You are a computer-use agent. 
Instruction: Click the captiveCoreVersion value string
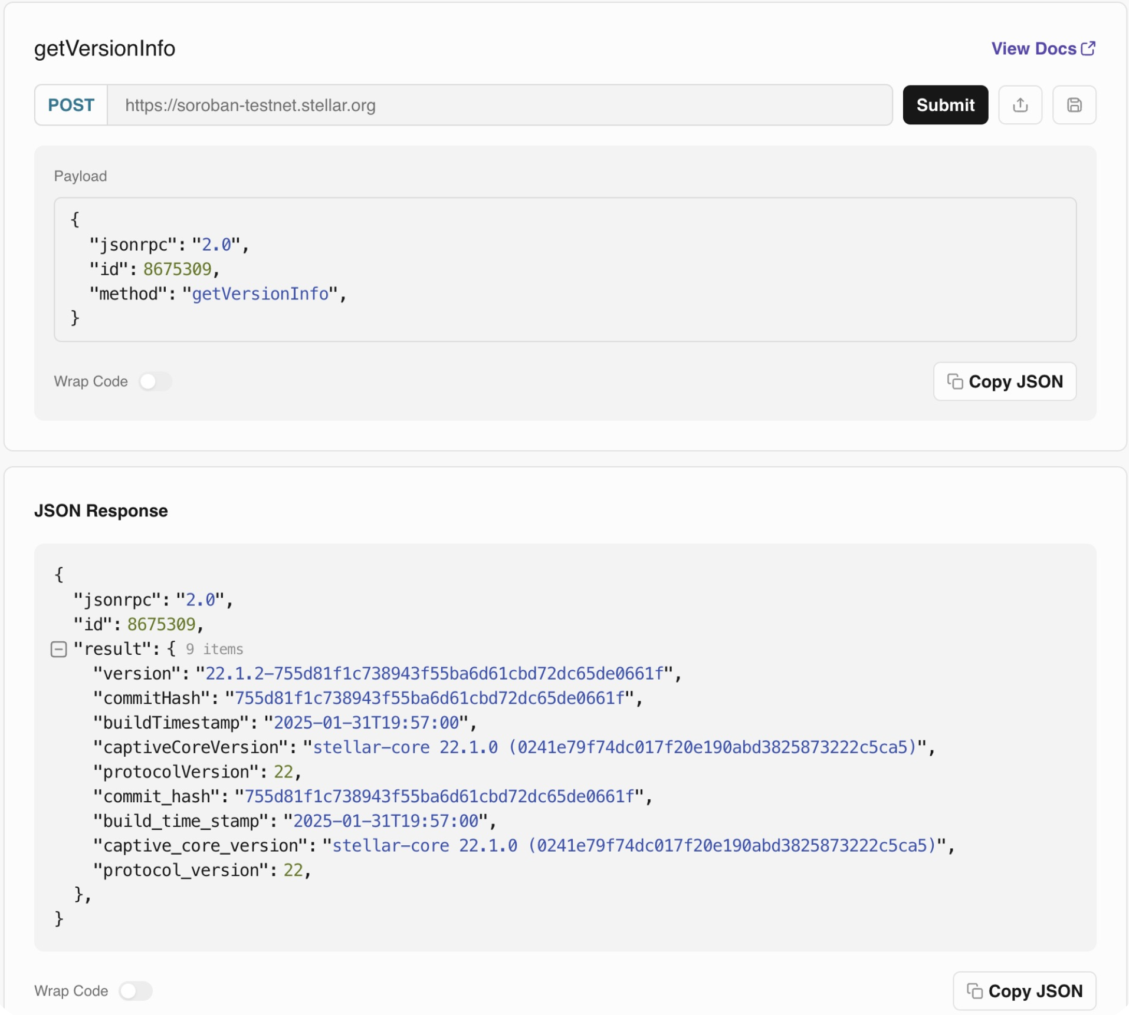tap(613, 747)
